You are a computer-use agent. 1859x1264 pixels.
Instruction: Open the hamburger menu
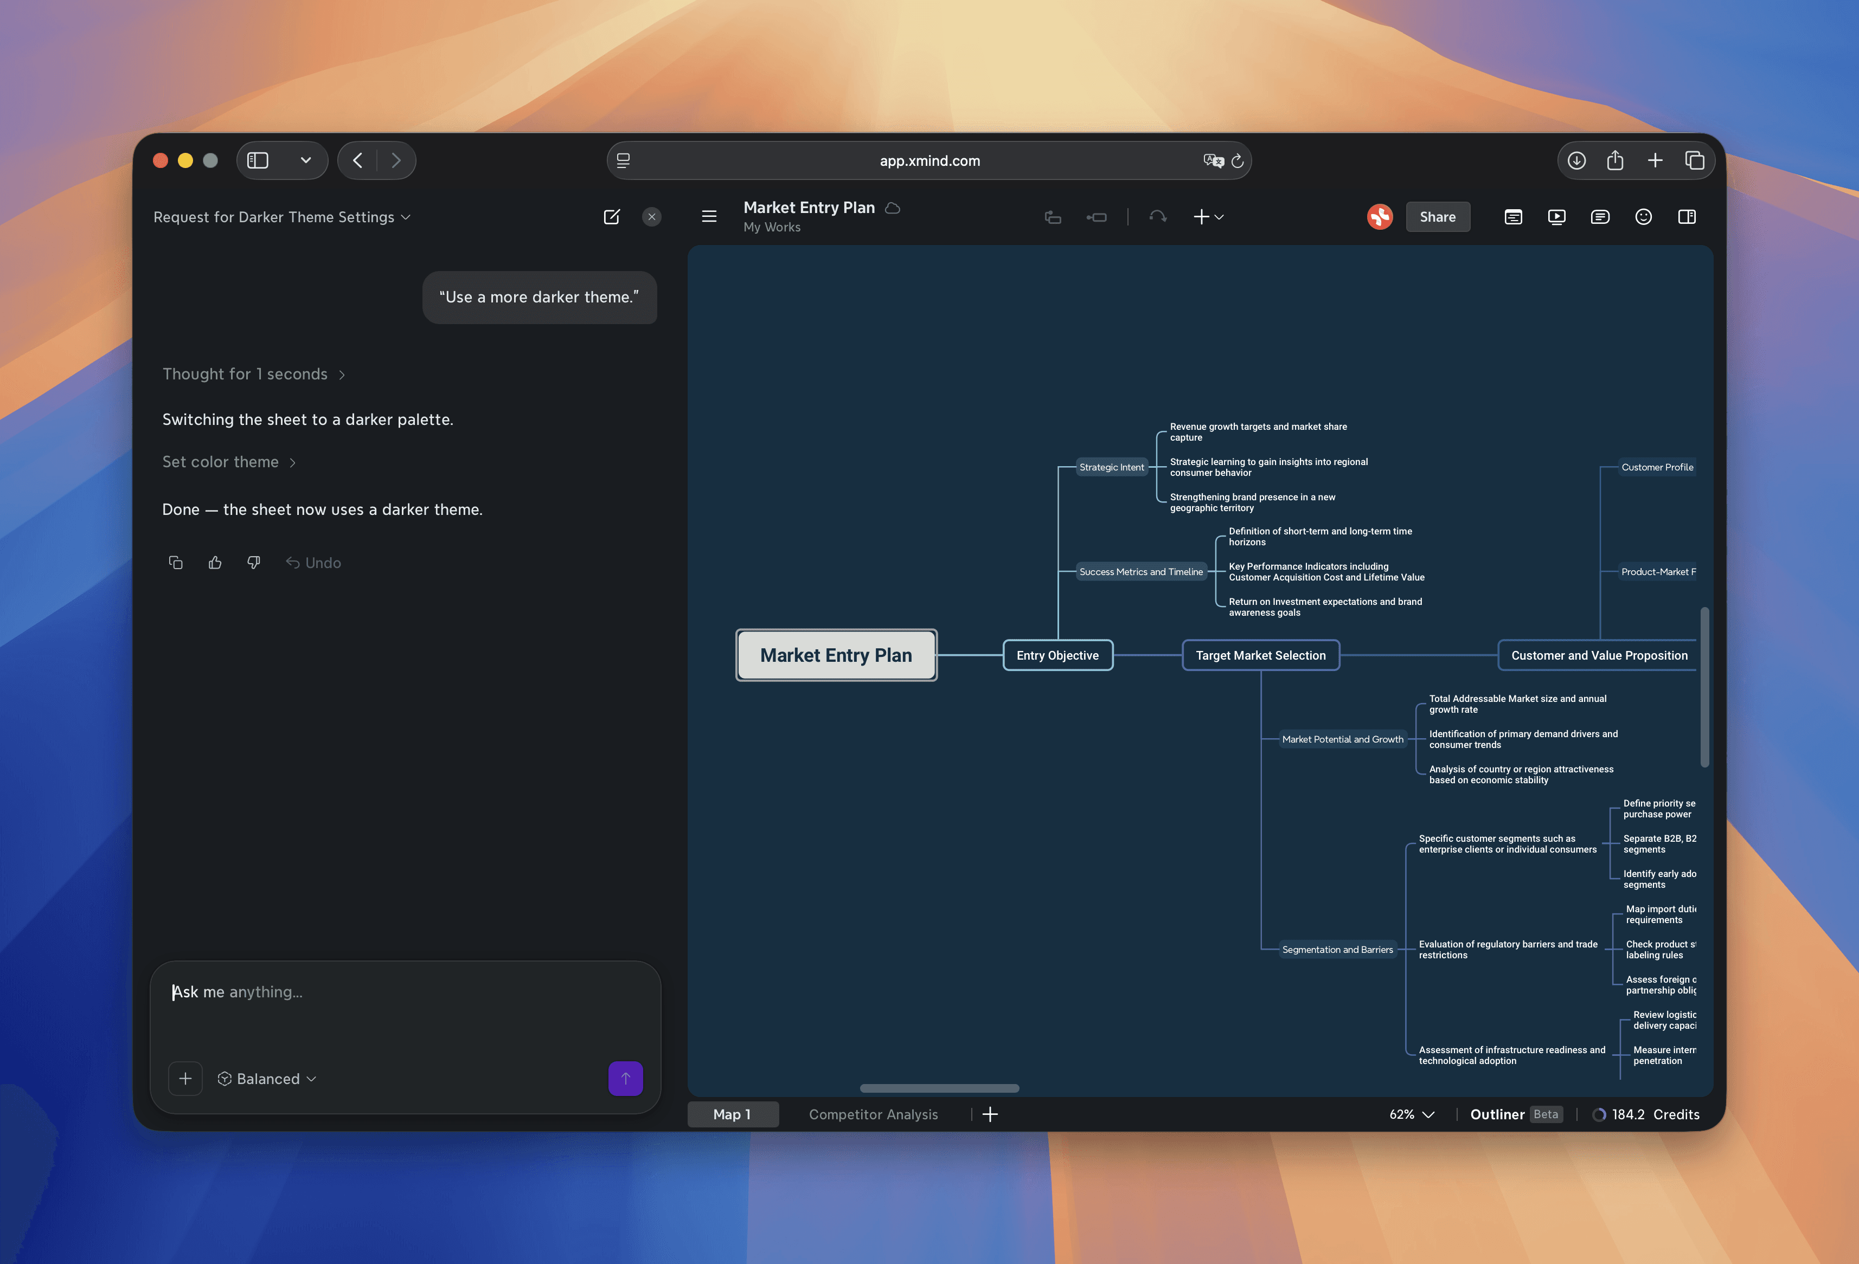(709, 217)
